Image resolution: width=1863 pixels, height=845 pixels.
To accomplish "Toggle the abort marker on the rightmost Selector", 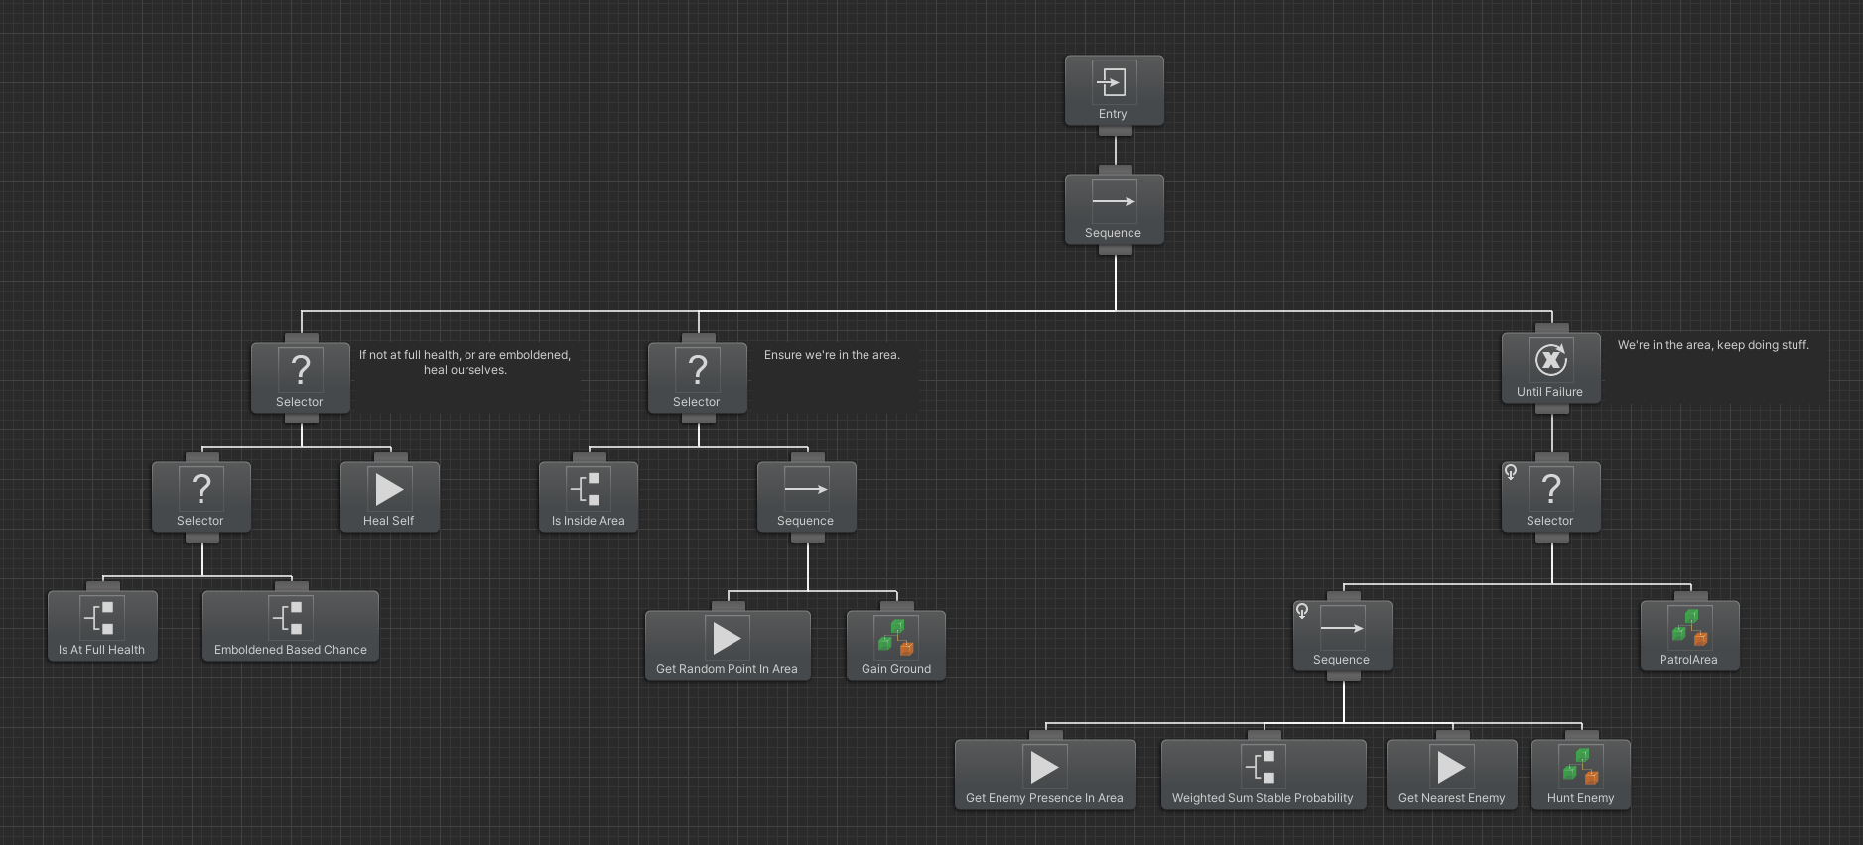I will click(x=1511, y=472).
